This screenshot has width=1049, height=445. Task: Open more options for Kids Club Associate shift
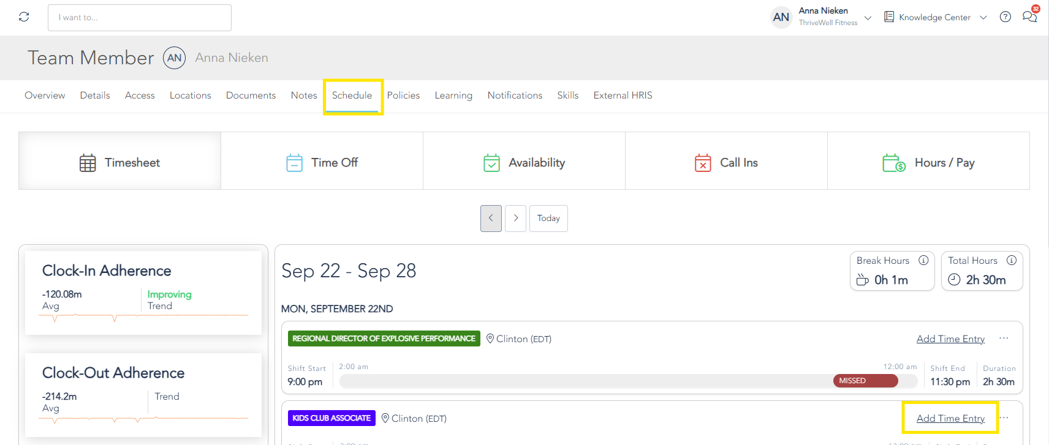coord(1004,418)
